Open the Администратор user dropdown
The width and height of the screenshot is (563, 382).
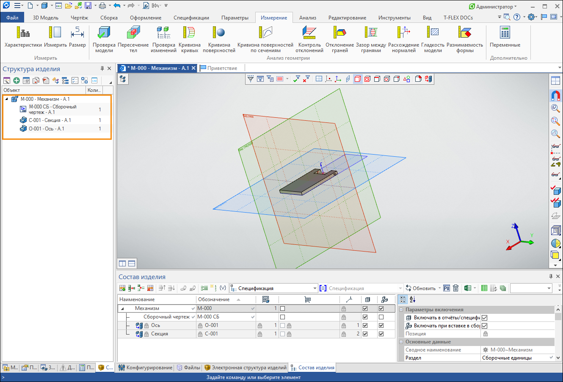pos(493,6)
